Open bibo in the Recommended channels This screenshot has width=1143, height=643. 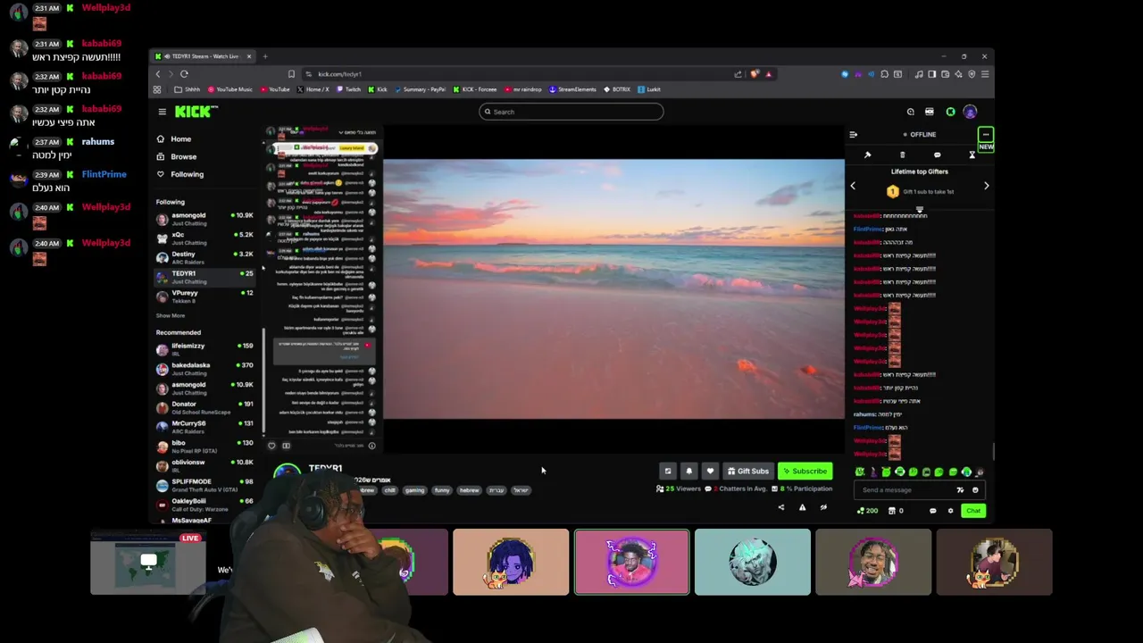click(204, 447)
